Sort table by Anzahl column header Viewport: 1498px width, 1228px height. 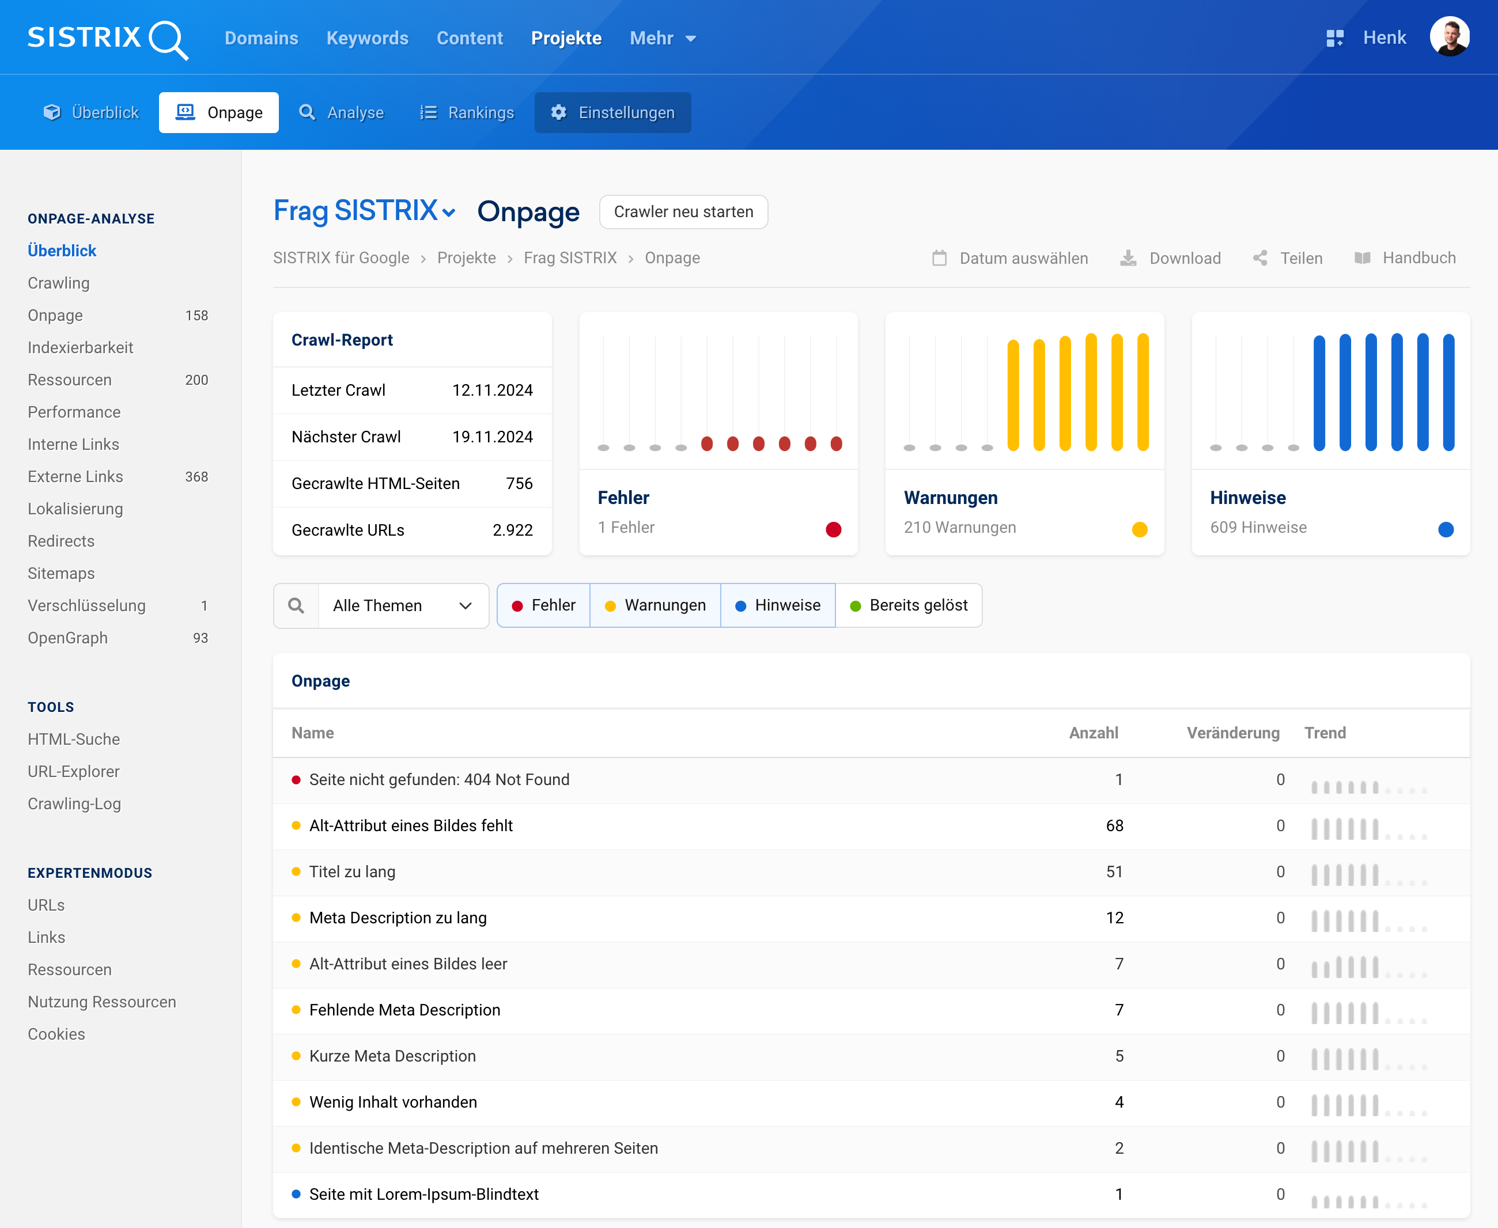point(1093,733)
